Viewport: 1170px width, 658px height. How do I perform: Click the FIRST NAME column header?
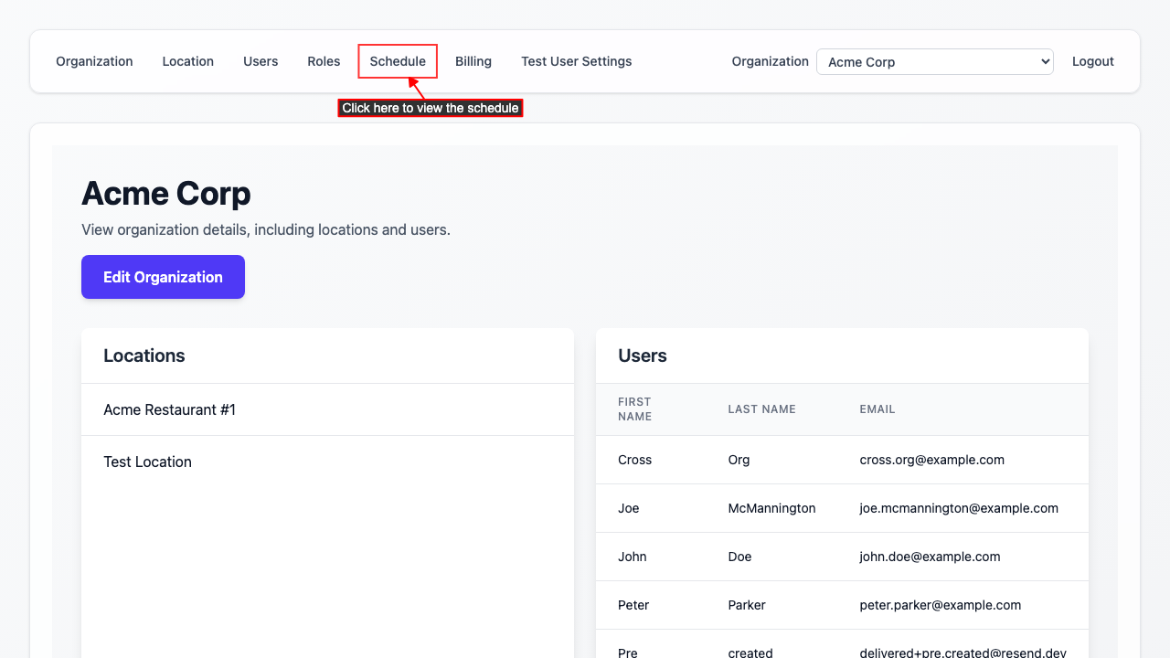click(x=634, y=409)
